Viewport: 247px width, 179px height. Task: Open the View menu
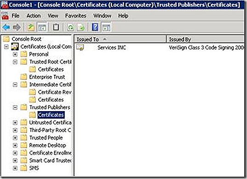click(x=53, y=16)
